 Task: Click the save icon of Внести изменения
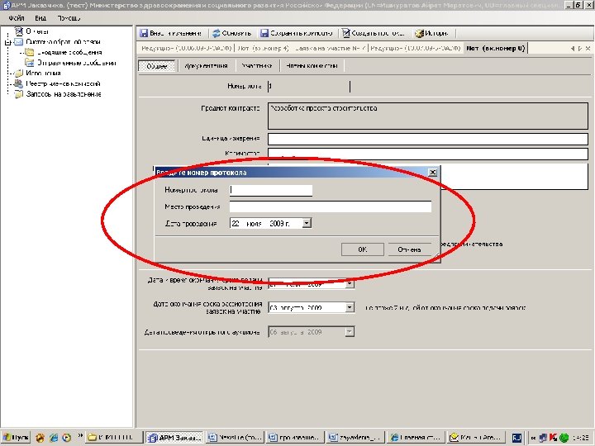(x=144, y=33)
